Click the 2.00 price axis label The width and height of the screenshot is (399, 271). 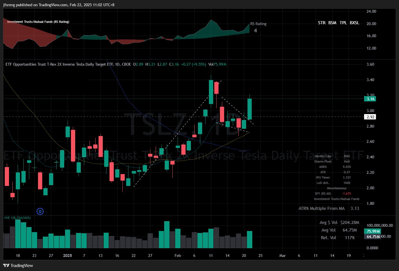[370, 188]
